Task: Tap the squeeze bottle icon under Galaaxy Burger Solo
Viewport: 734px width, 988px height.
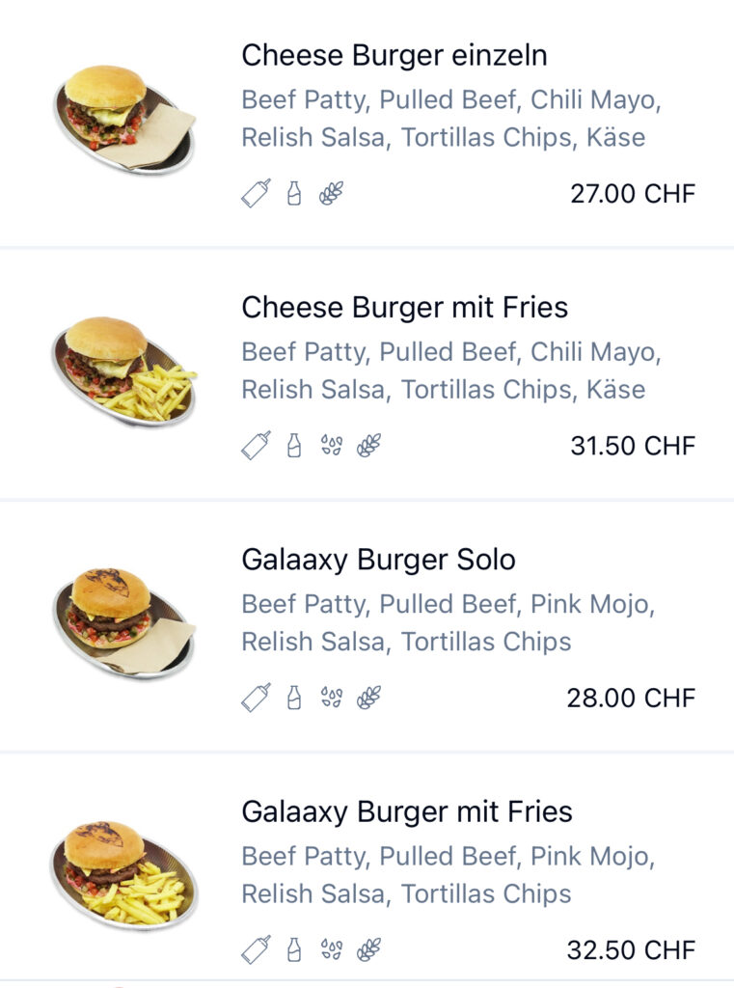Action: pyautogui.click(x=256, y=698)
